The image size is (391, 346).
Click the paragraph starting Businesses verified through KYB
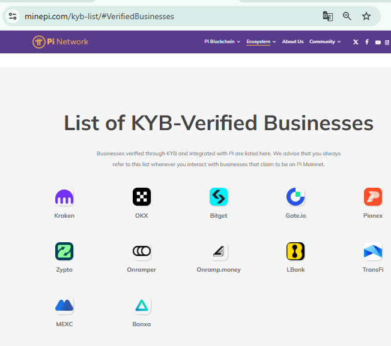219,159
